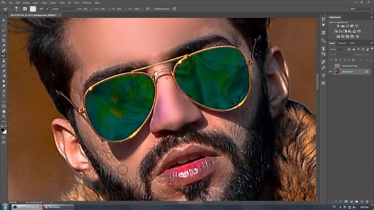
Task: Open the File menu
Action: pos(11,2)
